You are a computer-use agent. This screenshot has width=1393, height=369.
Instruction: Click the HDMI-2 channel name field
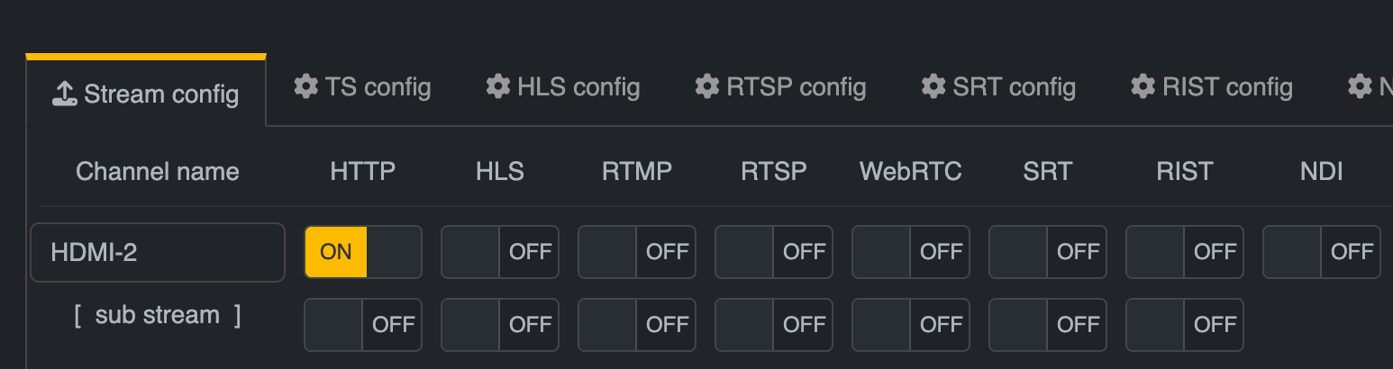click(158, 253)
